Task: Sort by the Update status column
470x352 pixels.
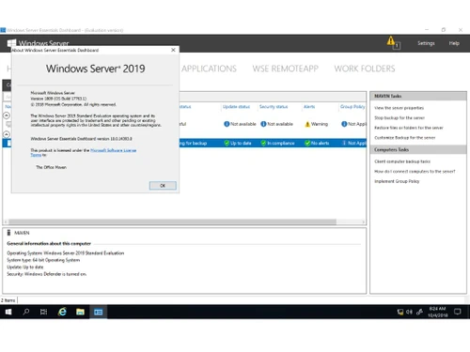Action: coord(236,107)
